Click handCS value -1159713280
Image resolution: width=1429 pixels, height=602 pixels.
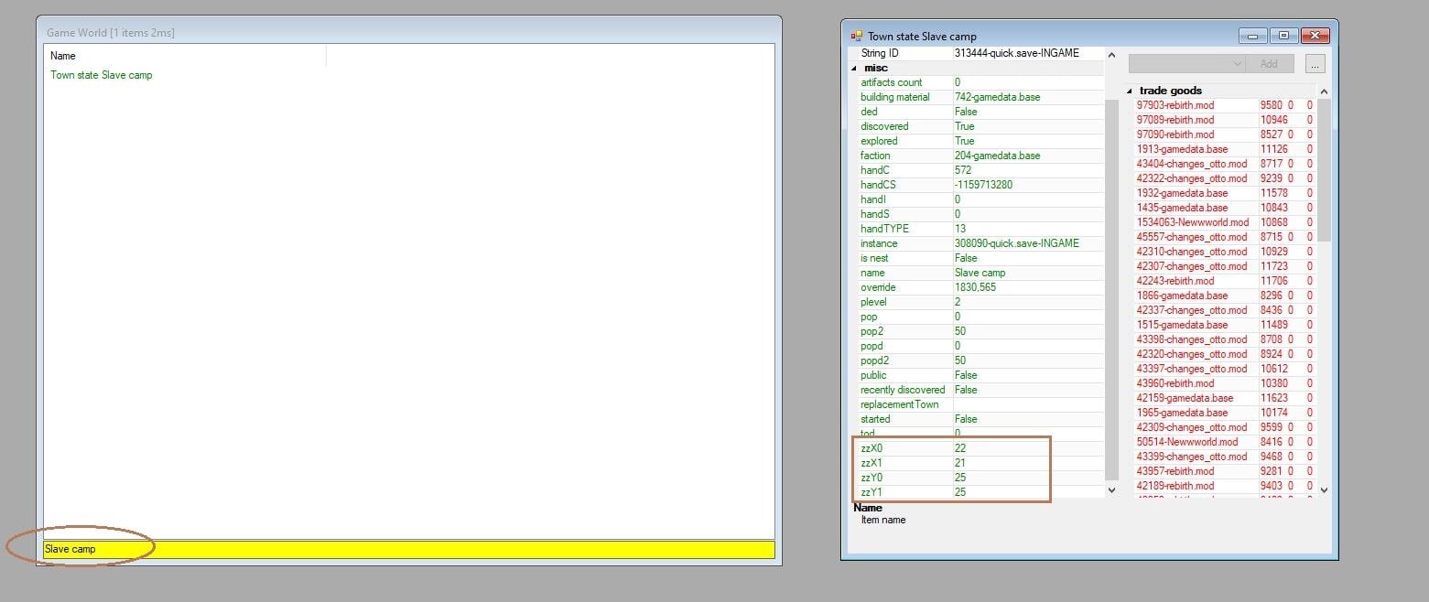point(984,185)
